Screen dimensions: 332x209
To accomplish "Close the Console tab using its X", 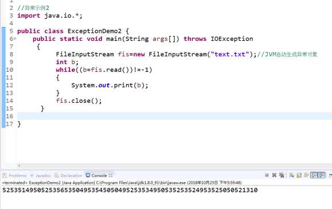I will (x=111, y=175).
